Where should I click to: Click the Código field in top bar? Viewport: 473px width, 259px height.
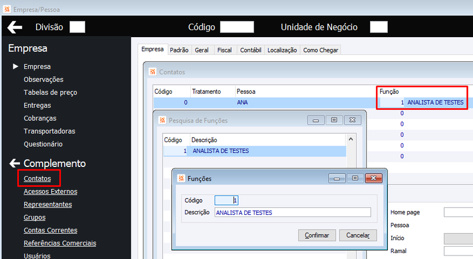tap(237, 27)
